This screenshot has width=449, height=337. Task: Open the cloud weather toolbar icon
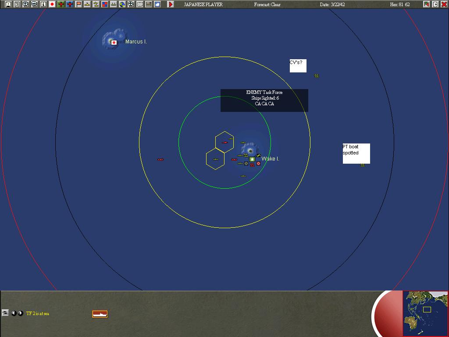pyautogui.click(x=157, y=4)
